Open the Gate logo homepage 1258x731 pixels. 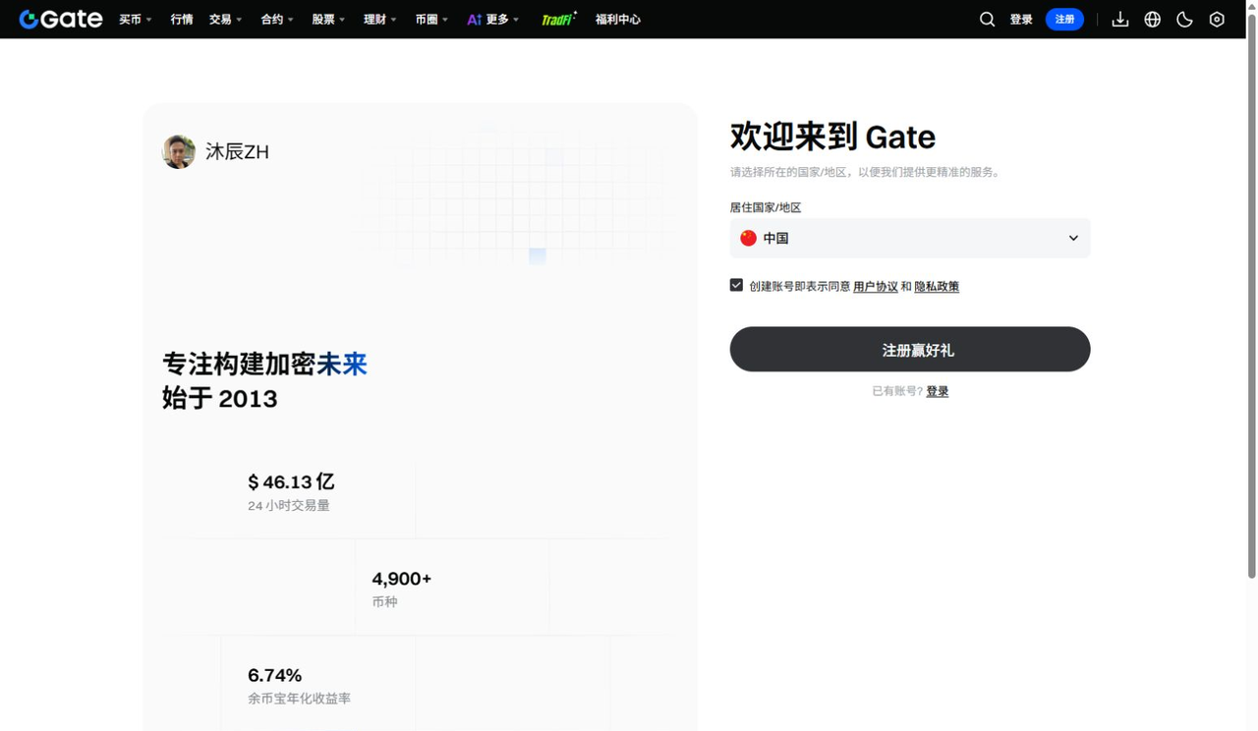pos(61,20)
